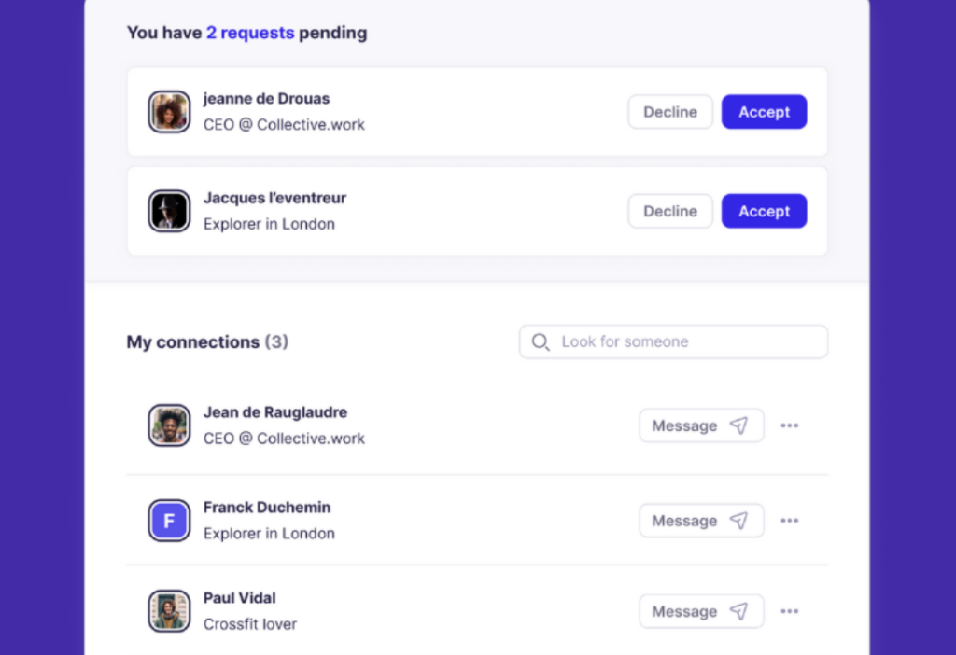Click the "2 requests" pending link
The image size is (956, 655).
pyautogui.click(x=250, y=33)
